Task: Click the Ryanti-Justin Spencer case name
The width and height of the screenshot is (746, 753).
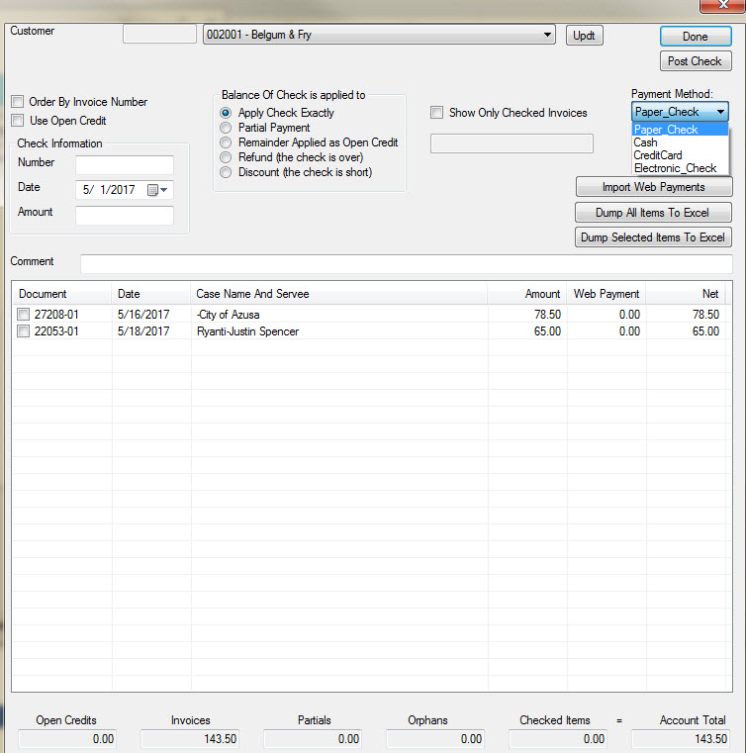Action: pos(247,331)
